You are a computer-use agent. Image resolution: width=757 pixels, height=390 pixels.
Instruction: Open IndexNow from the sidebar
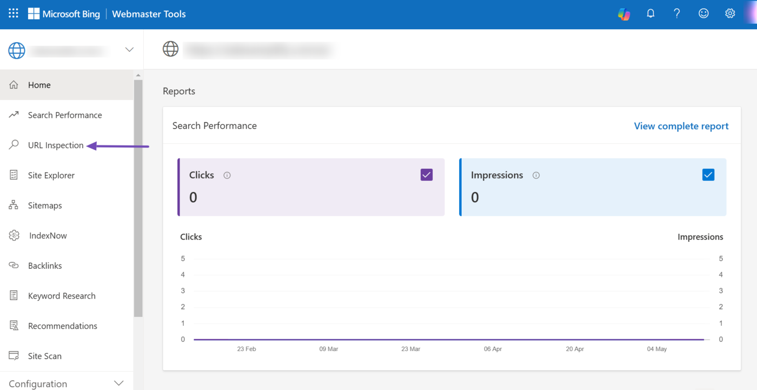48,236
